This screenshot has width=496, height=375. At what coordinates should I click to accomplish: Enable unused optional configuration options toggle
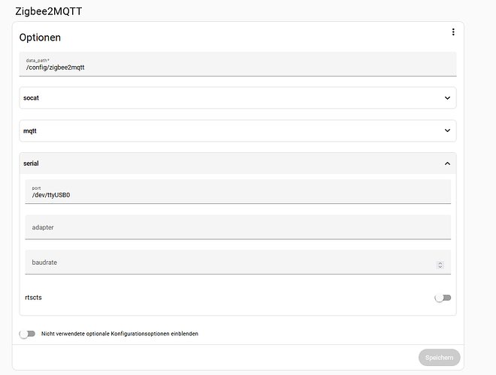tap(27, 334)
